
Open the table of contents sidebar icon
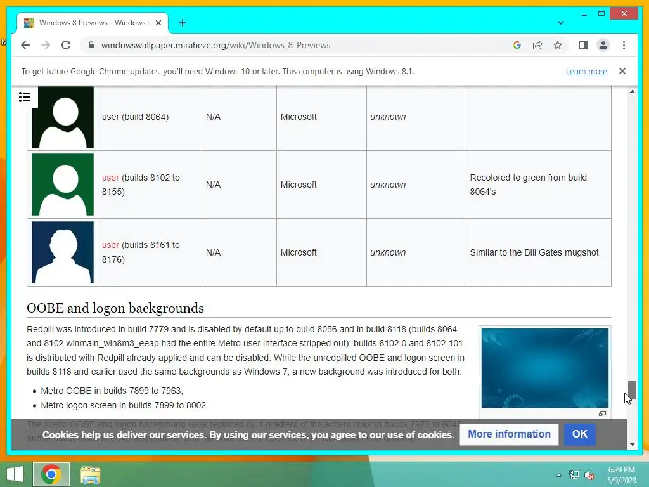[x=25, y=97]
